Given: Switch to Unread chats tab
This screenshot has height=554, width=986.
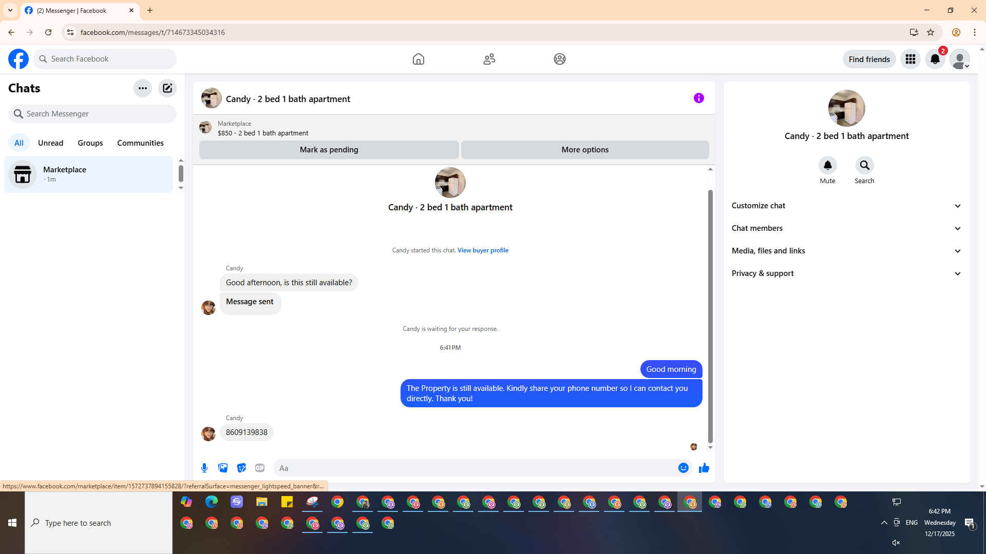Looking at the screenshot, I should click(50, 143).
